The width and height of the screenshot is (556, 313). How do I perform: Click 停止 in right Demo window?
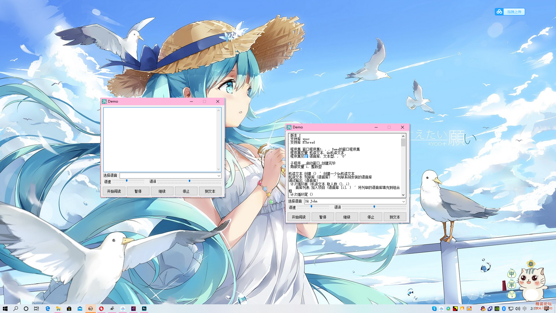pyautogui.click(x=371, y=217)
